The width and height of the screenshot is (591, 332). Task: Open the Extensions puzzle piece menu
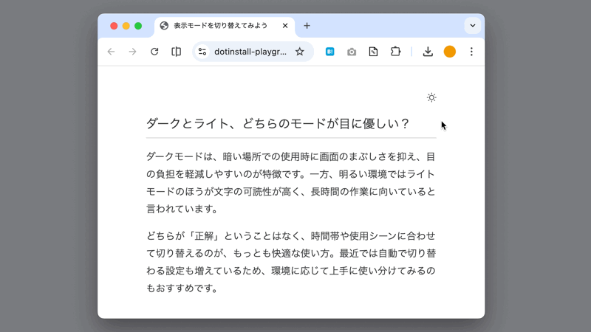[395, 52]
